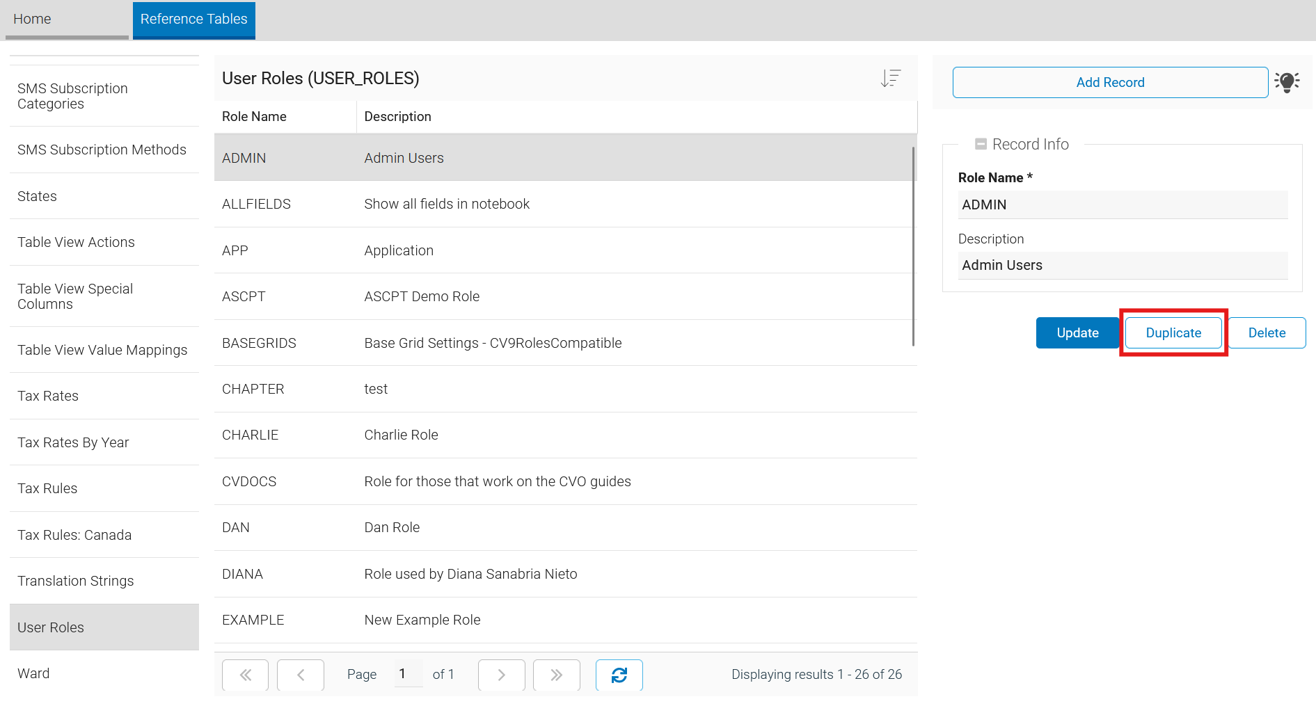Open Table View Value Mappings
1316x706 pixels.
coord(104,350)
